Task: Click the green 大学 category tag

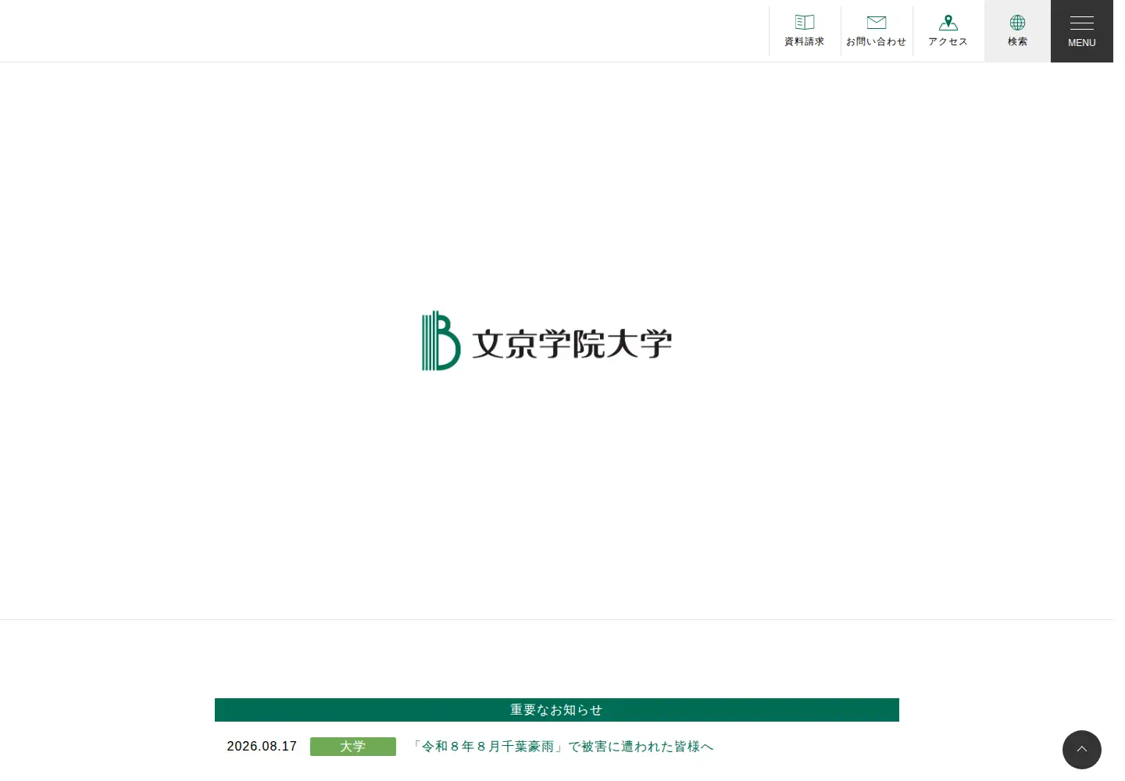Action: coord(353,747)
